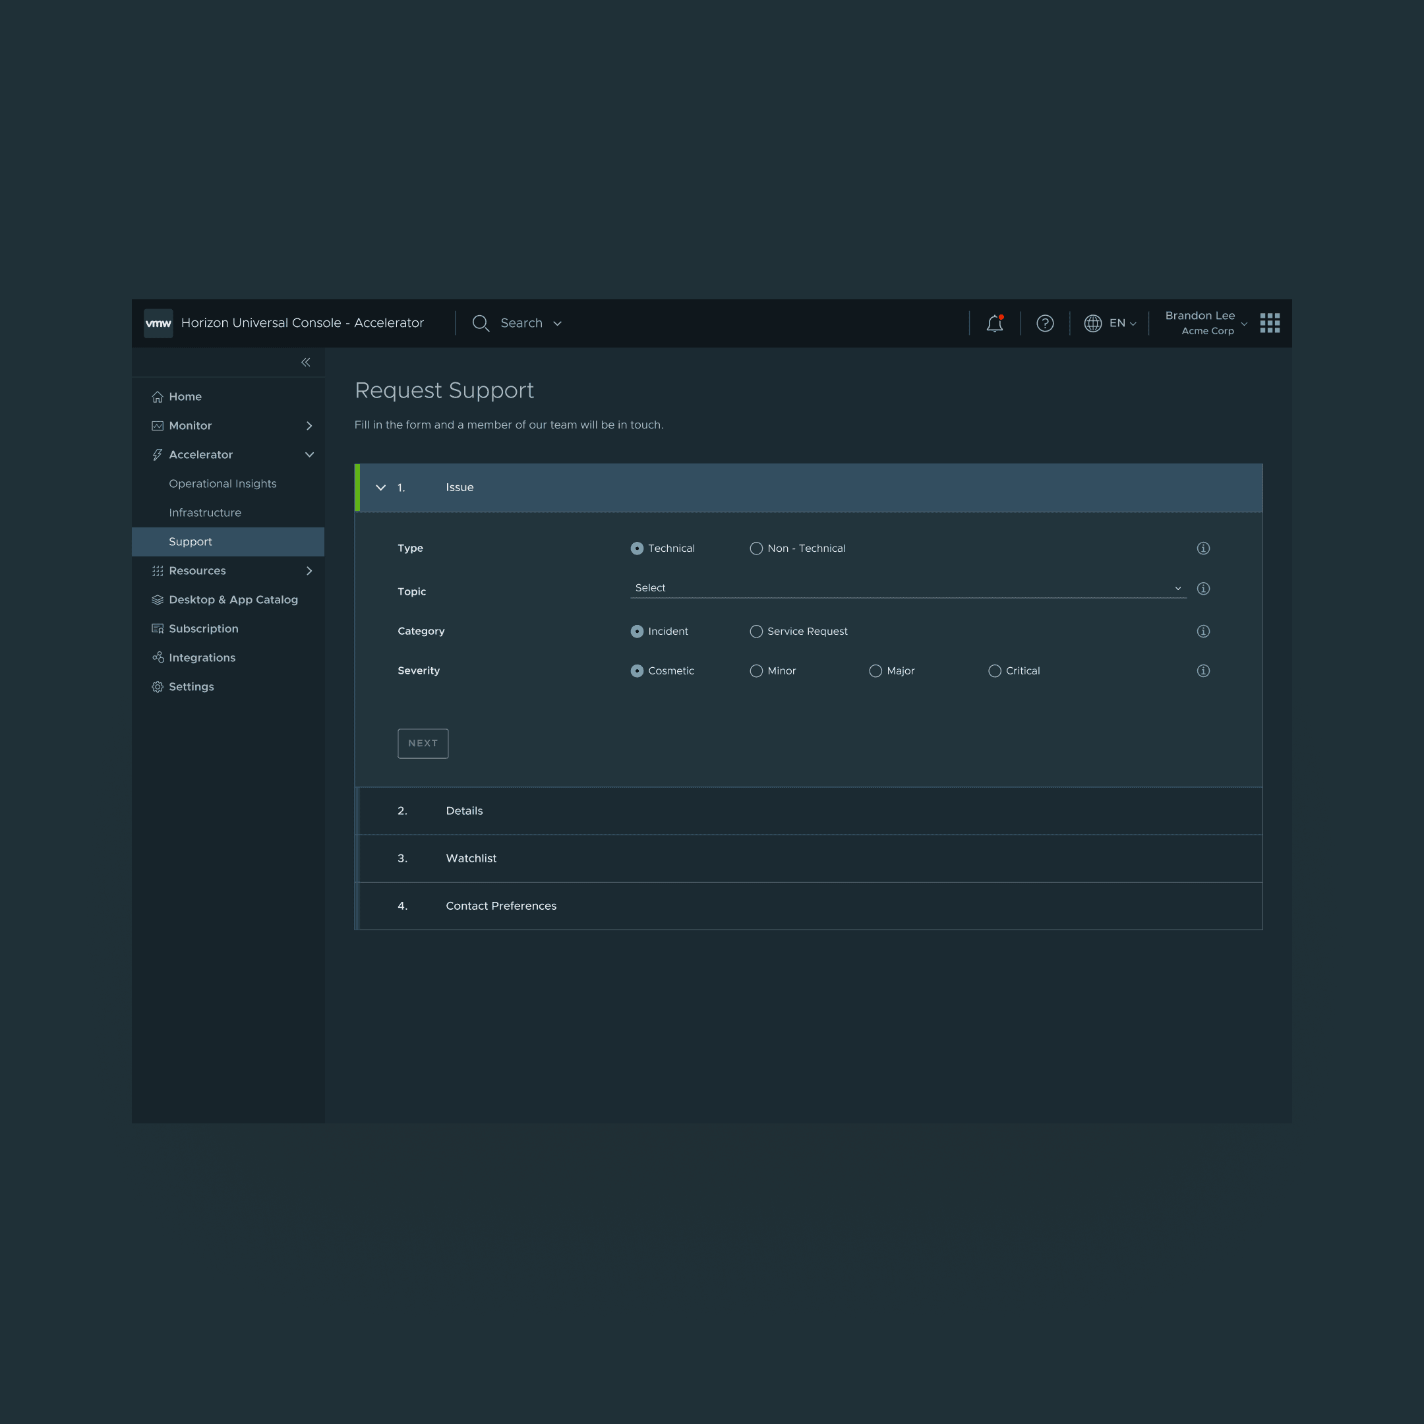
Task: Click the Topic info icon
Action: [x=1203, y=588]
